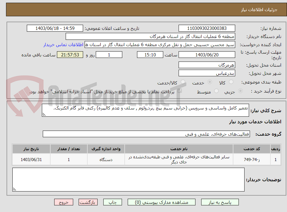The height and width of the screenshot is (212, 287).
Task: Click the request creator field
Action: [160, 45]
